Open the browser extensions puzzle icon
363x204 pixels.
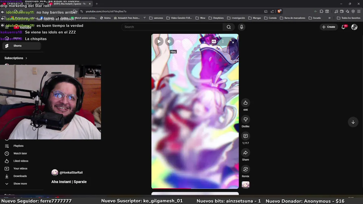(x=321, y=11)
